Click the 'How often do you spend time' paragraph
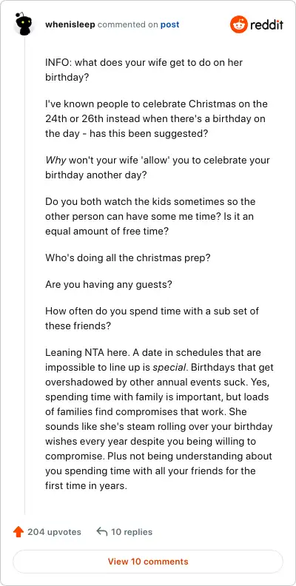296x586 pixels. (x=152, y=318)
